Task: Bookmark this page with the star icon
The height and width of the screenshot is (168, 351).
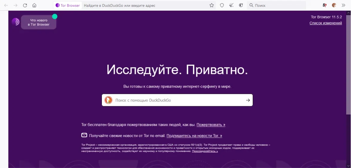Action: [x=211, y=5]
